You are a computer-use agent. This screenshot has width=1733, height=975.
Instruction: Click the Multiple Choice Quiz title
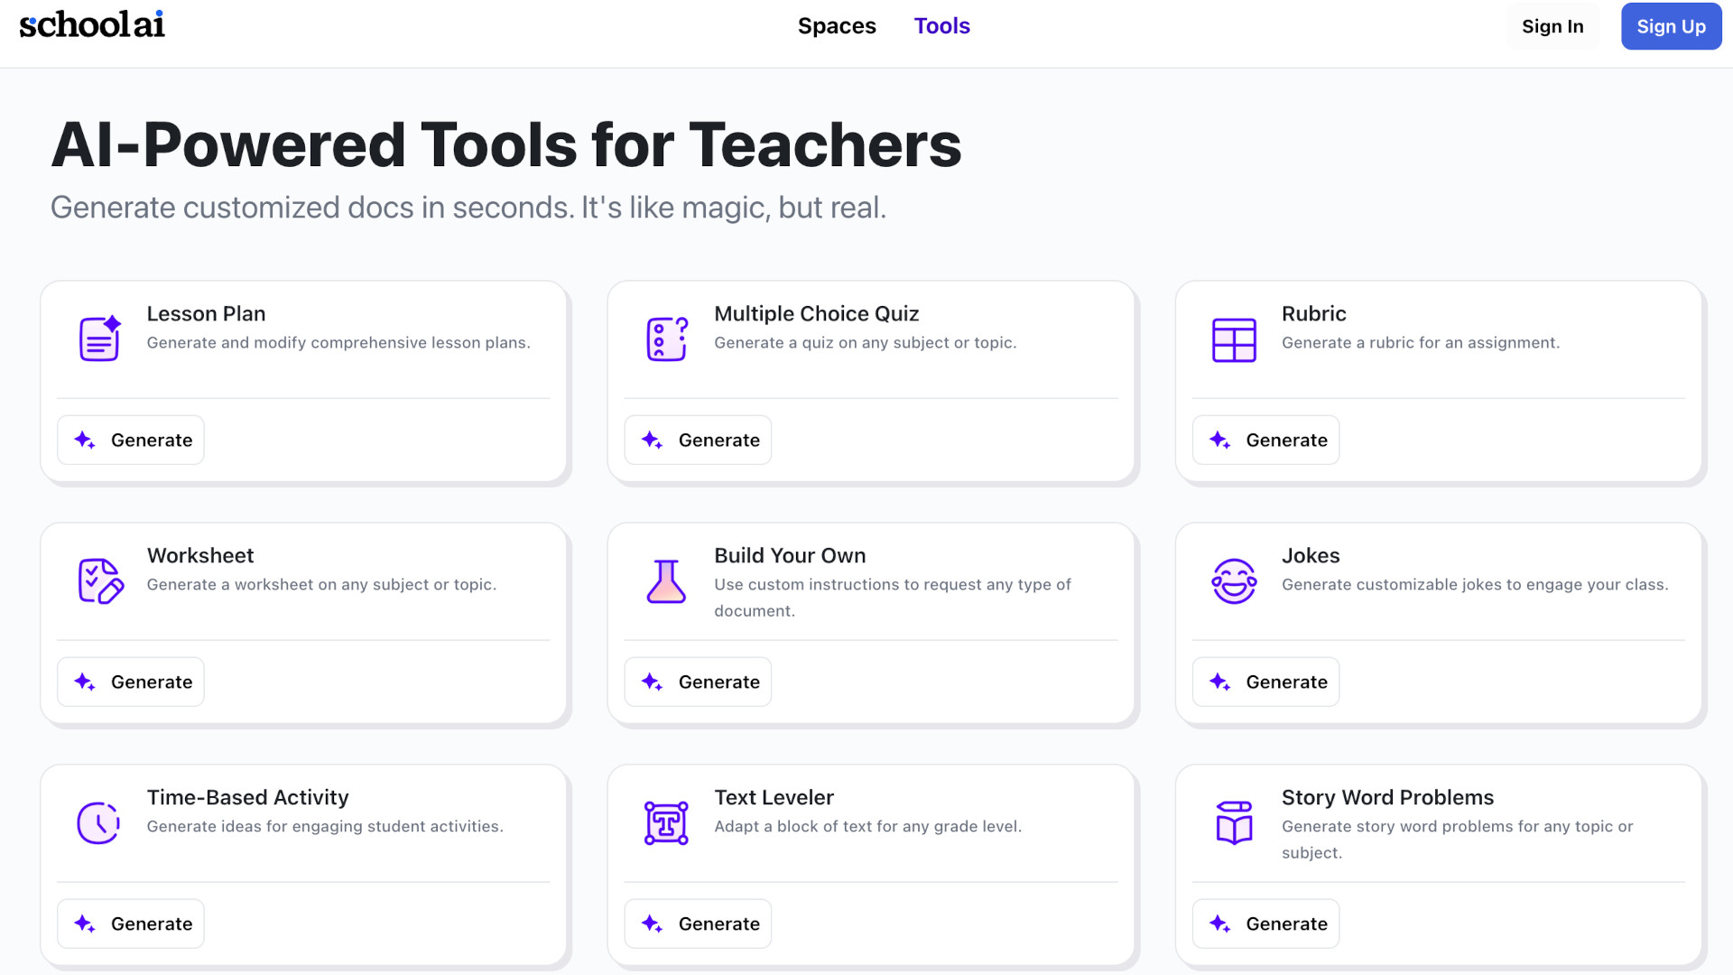tap(816, 313)
